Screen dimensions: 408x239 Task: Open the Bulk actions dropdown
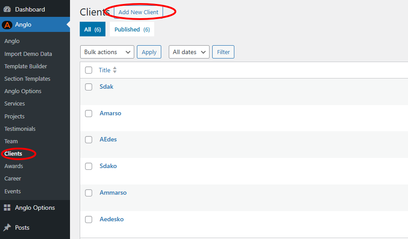[107, 52]
